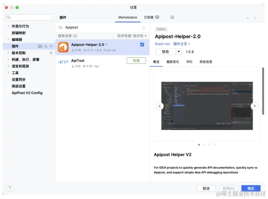Viewport: 268px width, 199px height.
Task: Clear the Apipost search text
Action: [x=143, y=27]
